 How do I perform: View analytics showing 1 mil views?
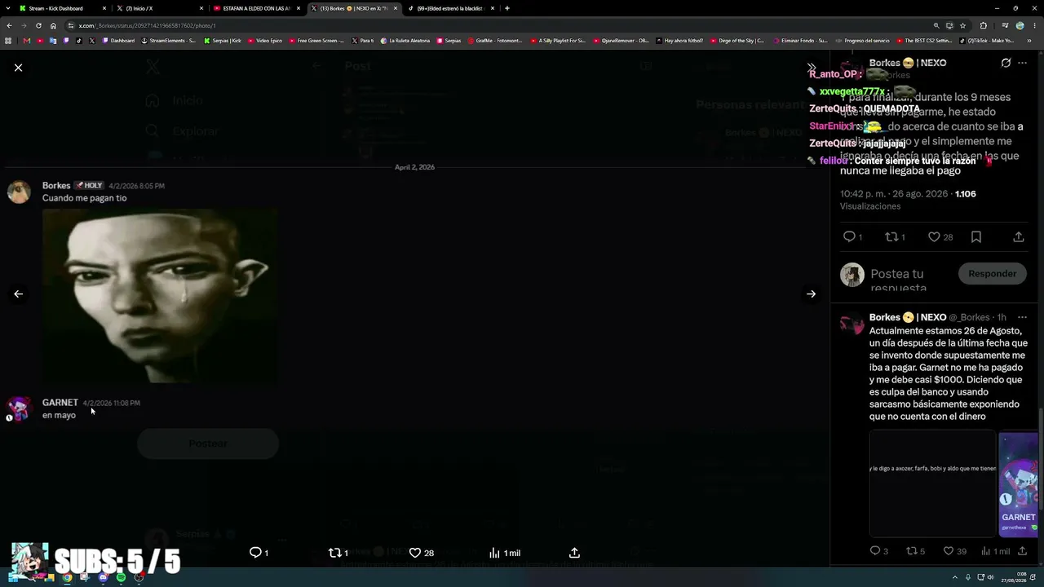[504, 553]
